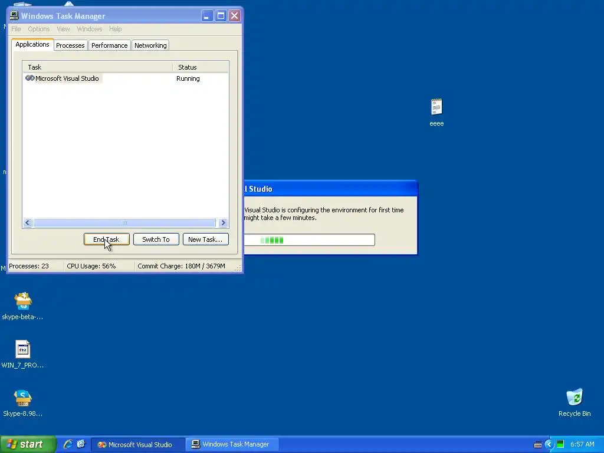This screenshot has width=604, height=453.
Task: Sort by the Status column header
Action: [x=201, y=67]
